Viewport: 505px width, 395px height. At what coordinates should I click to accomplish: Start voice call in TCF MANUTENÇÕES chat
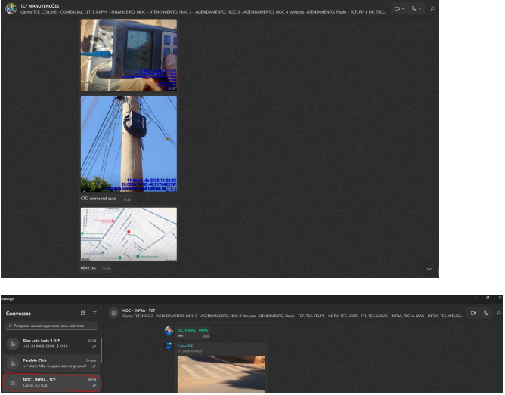pyautogui.click(x=414, y=8)
